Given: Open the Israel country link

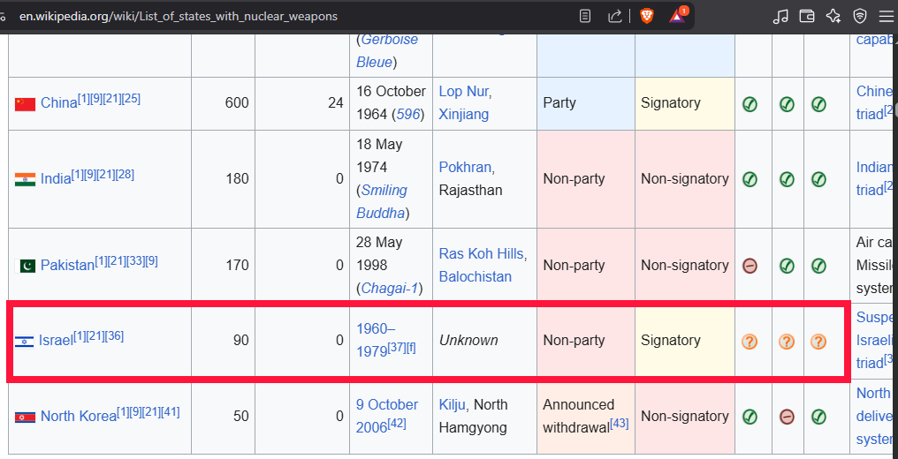Looking at the screenshot, I should coord(57,341).
